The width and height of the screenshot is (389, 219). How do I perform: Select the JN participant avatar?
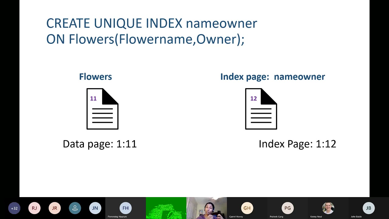coord(95,208)
